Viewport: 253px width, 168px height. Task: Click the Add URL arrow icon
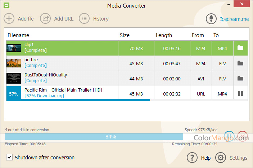point(45,19)
